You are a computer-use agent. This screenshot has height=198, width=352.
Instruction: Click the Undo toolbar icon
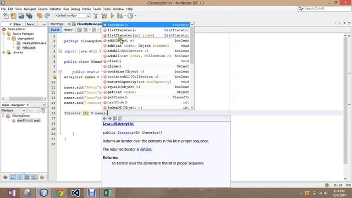click(x=40, y=16)
